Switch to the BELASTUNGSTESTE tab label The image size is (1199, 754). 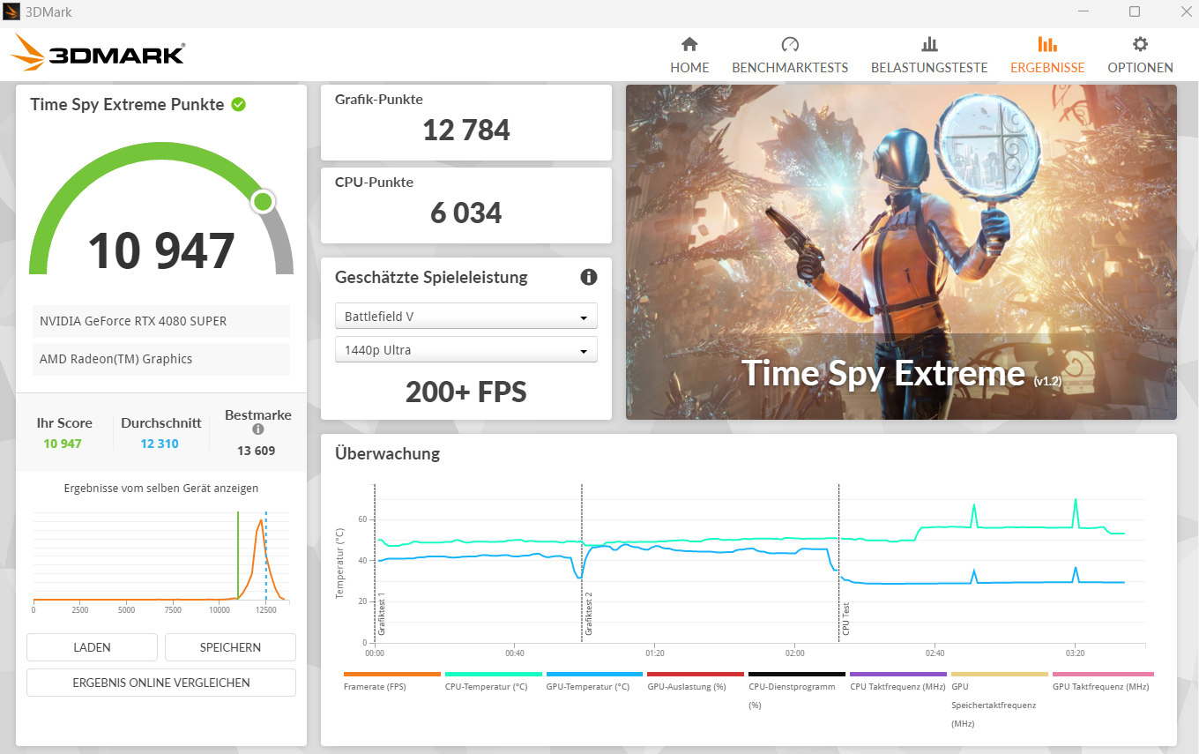pos(929,68)
